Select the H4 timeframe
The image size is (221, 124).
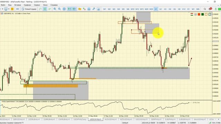point(170,9)
